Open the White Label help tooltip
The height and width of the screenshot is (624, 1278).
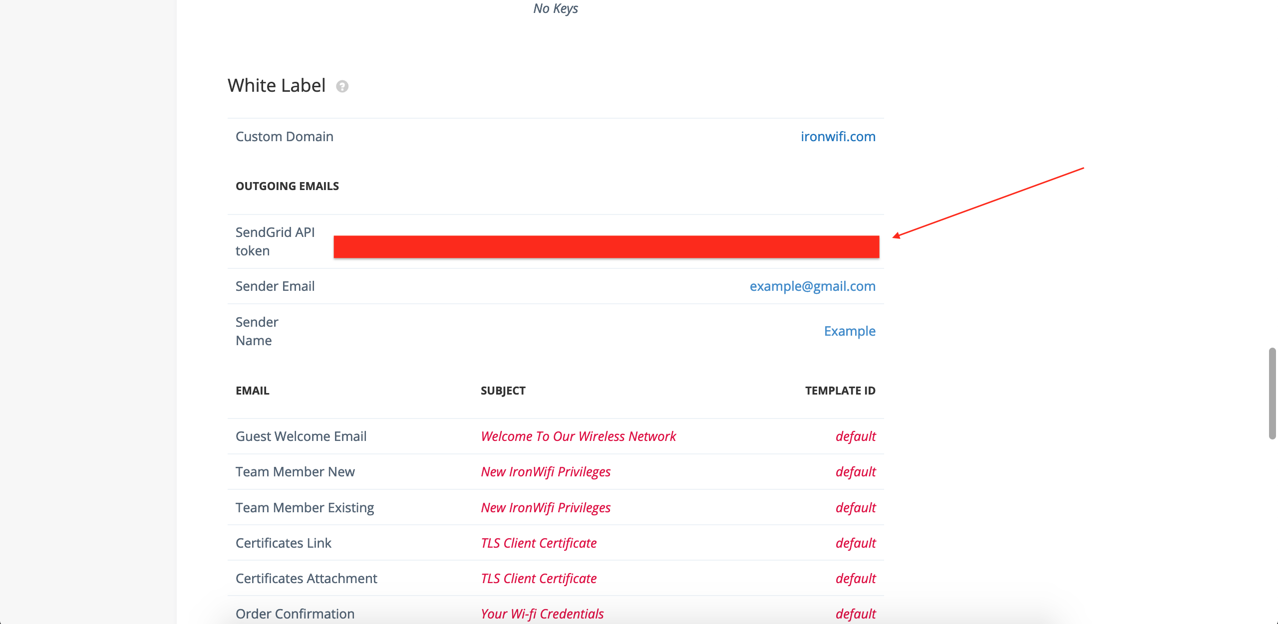[x=342, y=86]
